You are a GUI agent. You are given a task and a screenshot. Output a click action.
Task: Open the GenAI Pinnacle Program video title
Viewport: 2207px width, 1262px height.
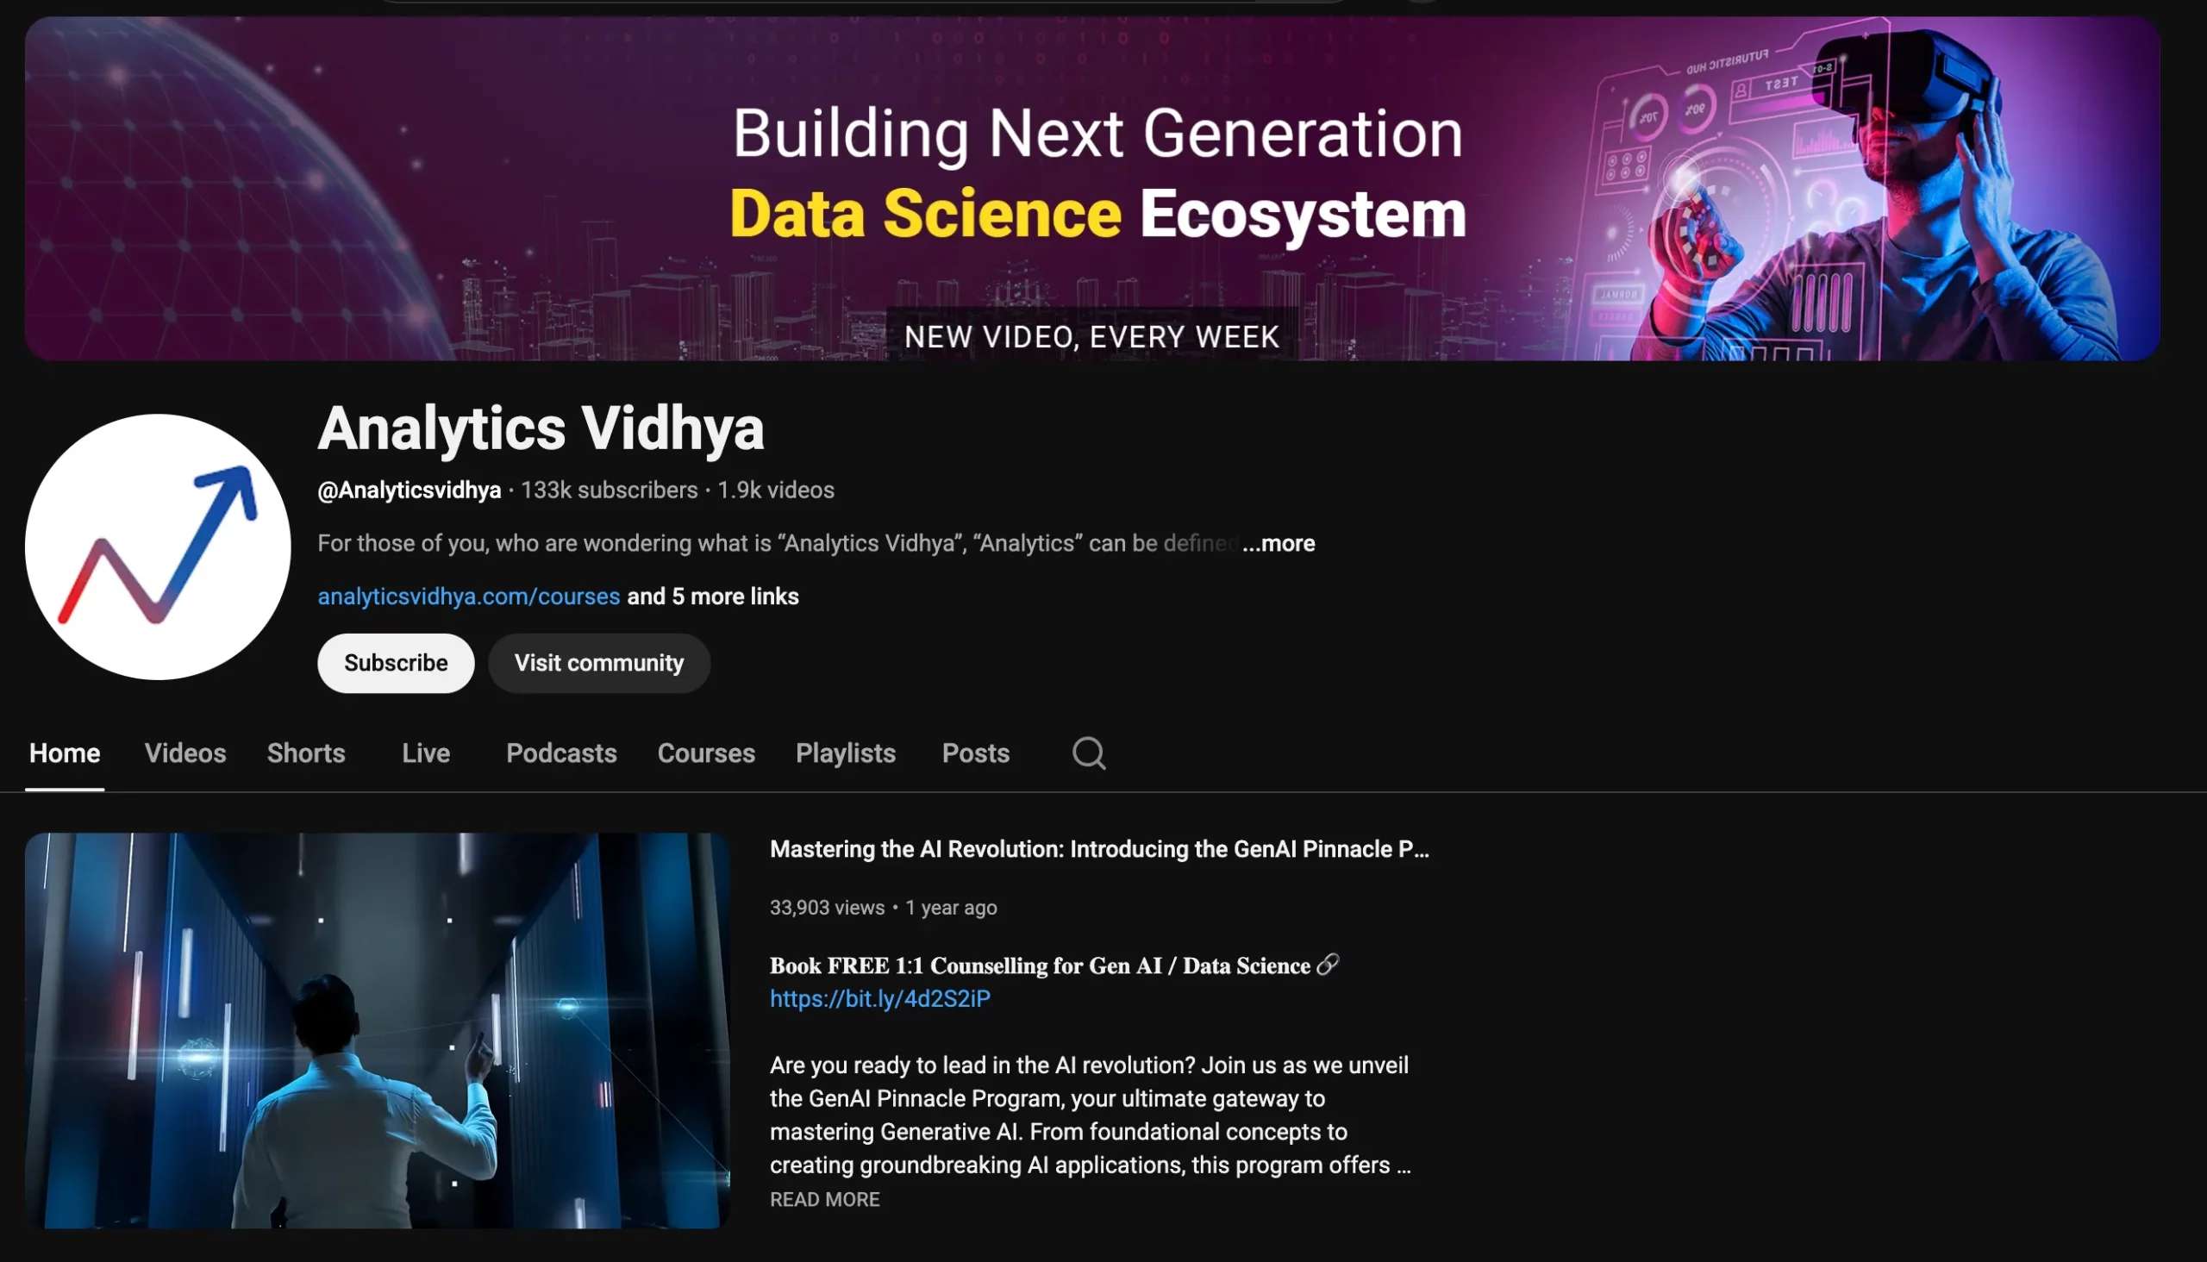1098,849
